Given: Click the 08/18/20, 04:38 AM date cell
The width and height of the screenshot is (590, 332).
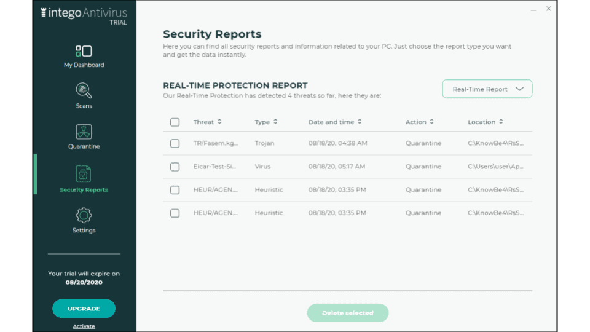Looking at the screenshot, I should pyautogui.click(x=337, y=143).
